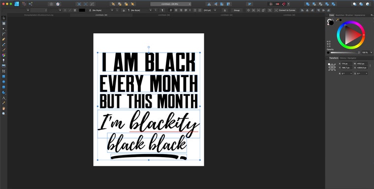Viewport: 374px width, 189px height.
Task: Click the black text color swatch
Action: click(x=82, y=10)
